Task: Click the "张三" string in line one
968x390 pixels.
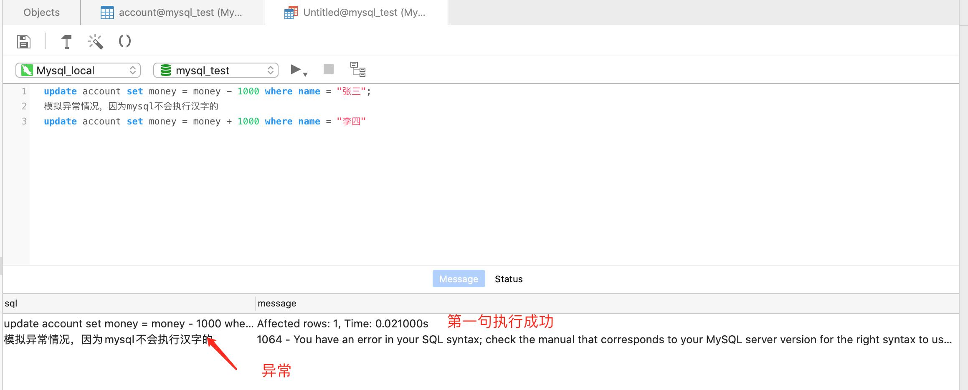Action: pyautogui.click(x=351, y=91)
